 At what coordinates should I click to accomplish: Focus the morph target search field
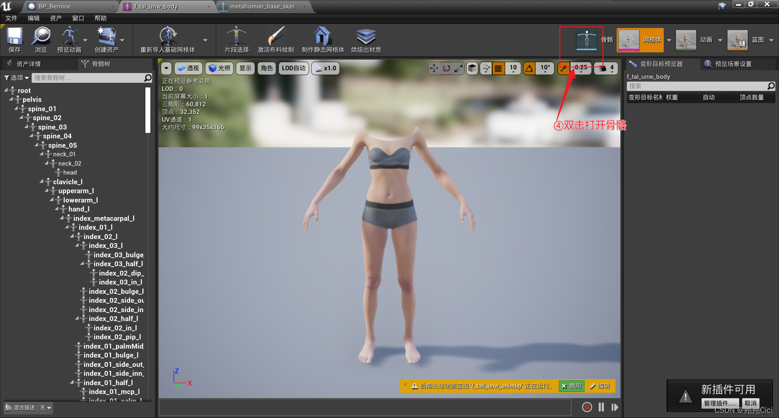point(697,86)
